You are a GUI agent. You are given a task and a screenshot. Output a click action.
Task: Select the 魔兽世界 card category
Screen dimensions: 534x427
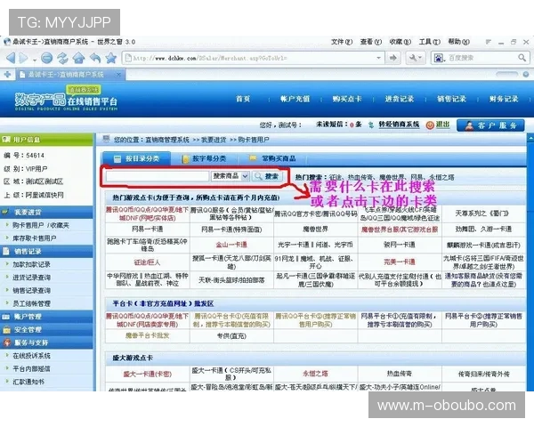coord(315,230)
